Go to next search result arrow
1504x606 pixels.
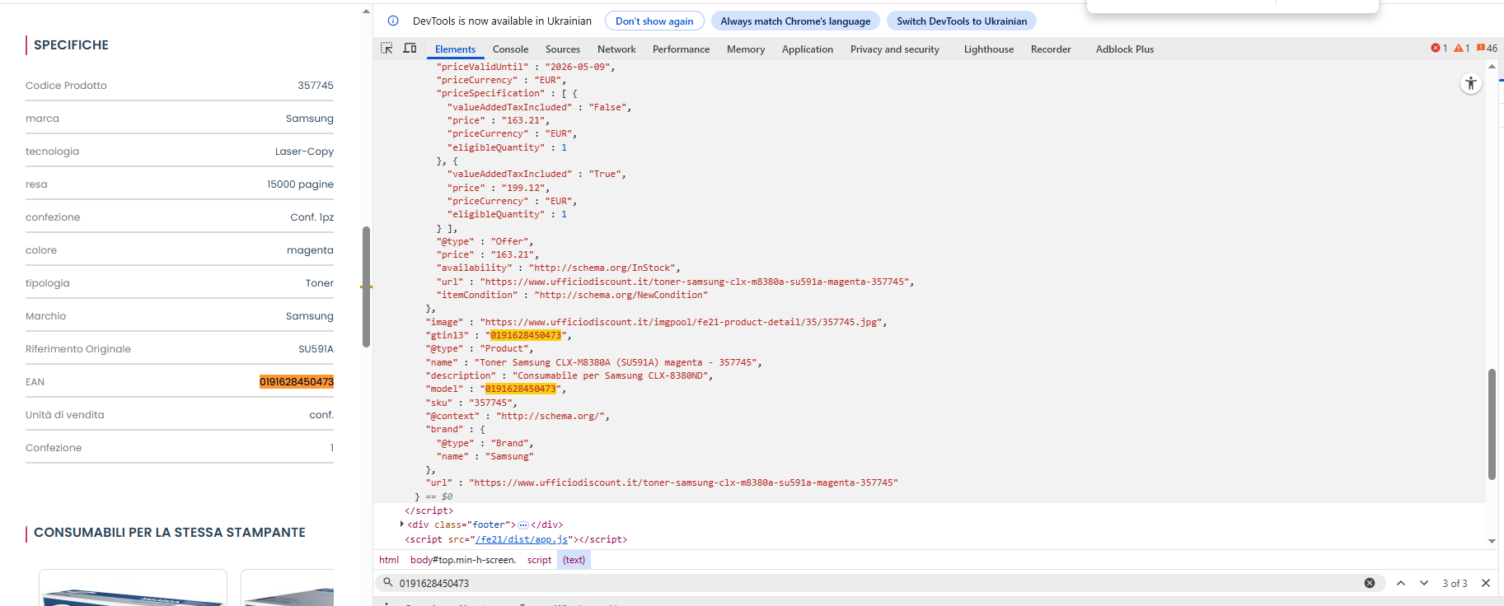click(1424, 583)
